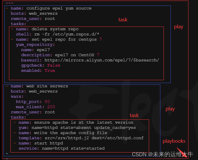Click the 'configure epel yum source' play name
The height and width of the screenshot is (160, 198).
[x=59, y=8]
